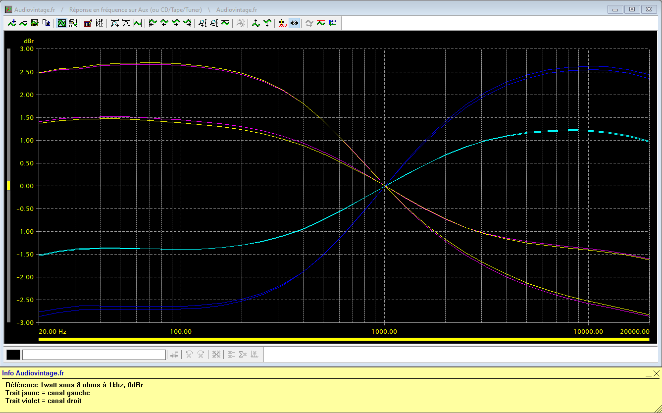Image resolution: width=662 pixels, height=413 pixels.
Task: Toggle the highlighted graph view icon
Action: coord(61,23)
